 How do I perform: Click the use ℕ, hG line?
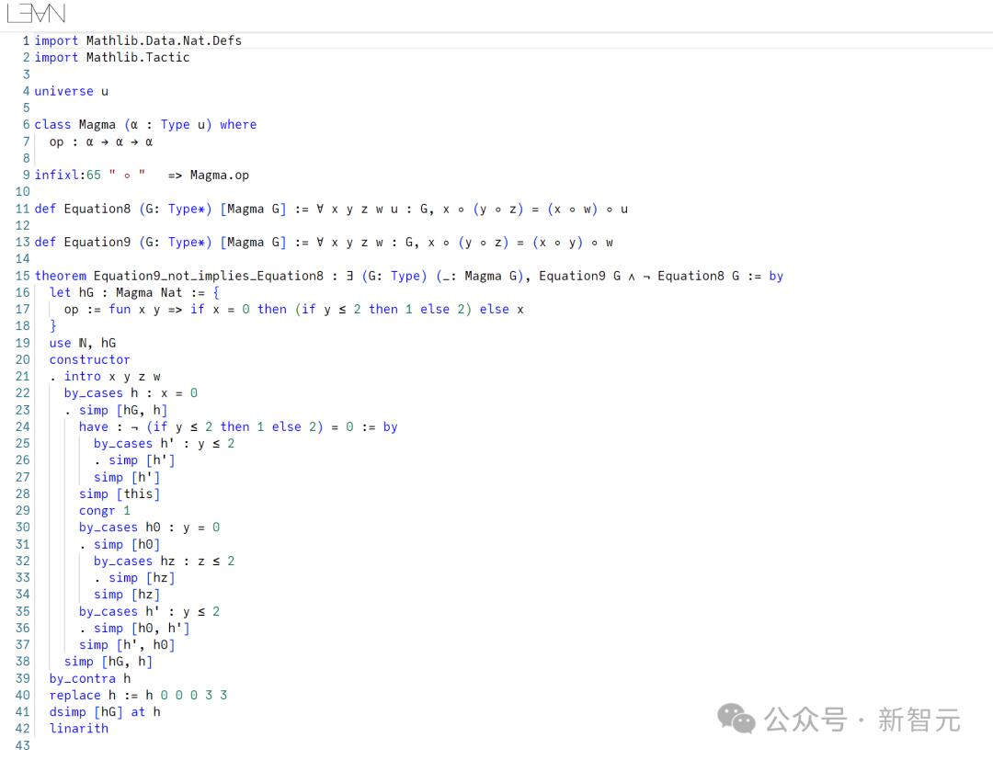pos(82,343)
